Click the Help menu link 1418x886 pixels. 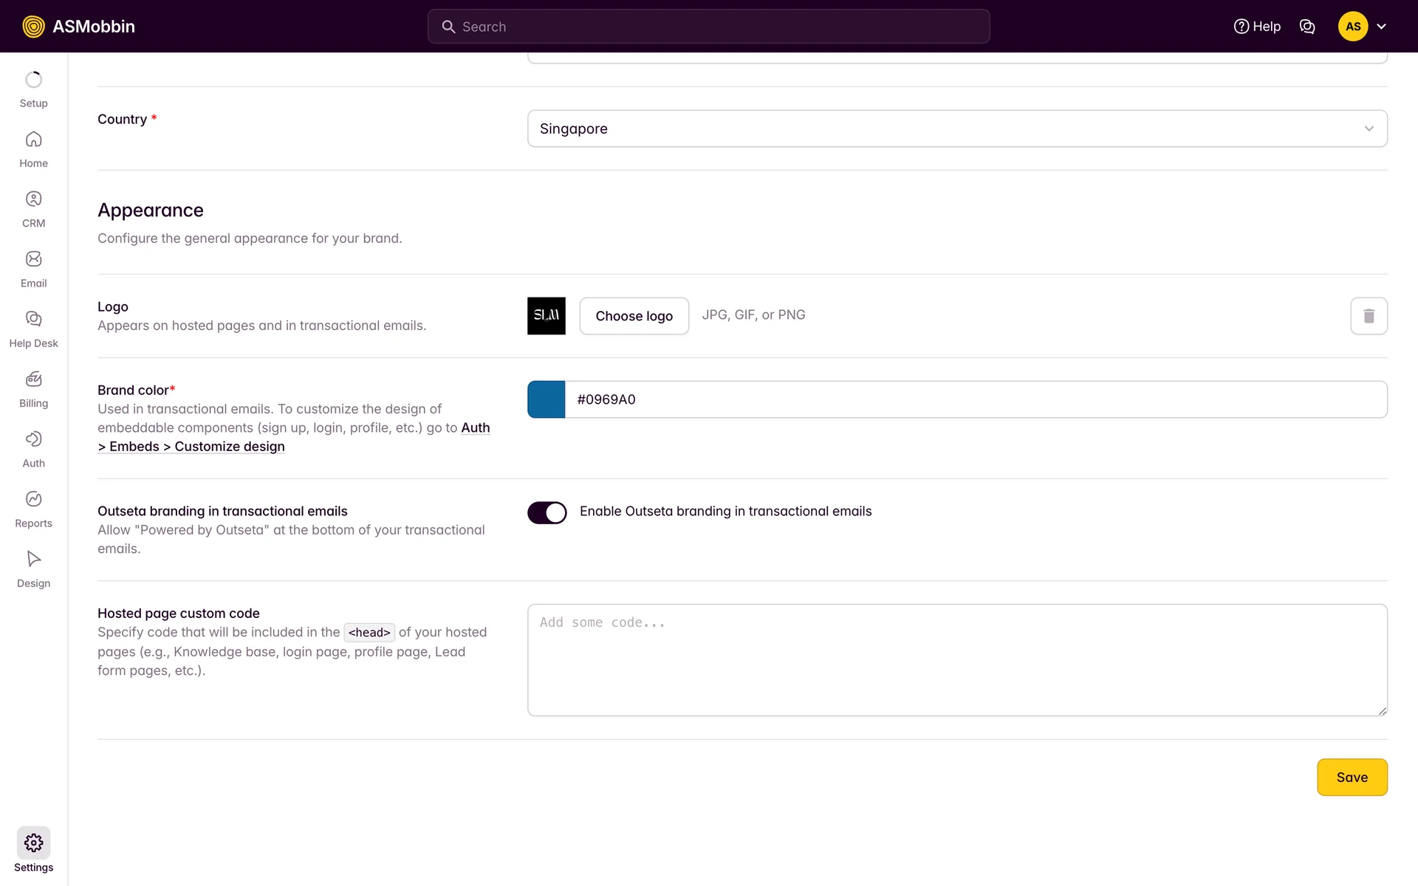(1257, 27)
